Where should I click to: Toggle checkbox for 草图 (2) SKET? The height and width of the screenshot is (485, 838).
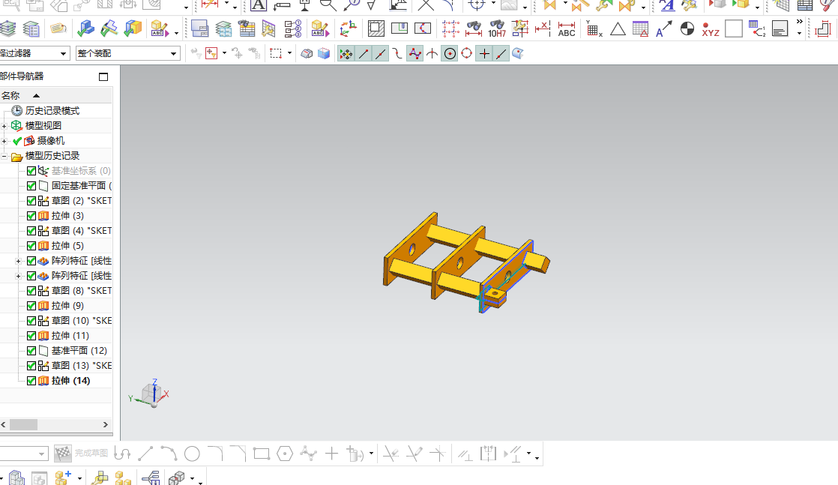(31, 201)
